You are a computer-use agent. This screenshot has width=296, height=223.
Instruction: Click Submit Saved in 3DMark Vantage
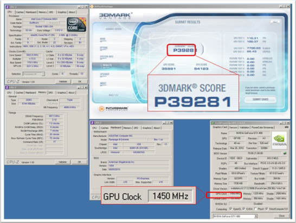(x=260, y=100)
